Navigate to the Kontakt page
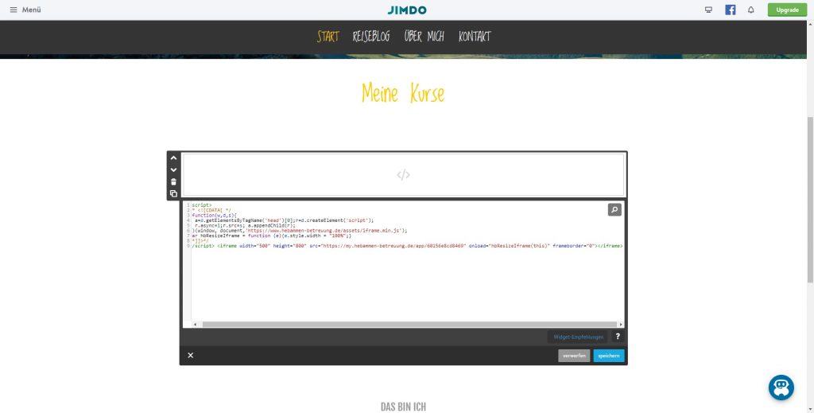This screenshot has height=413, width=814. click(x=475, y=37)
